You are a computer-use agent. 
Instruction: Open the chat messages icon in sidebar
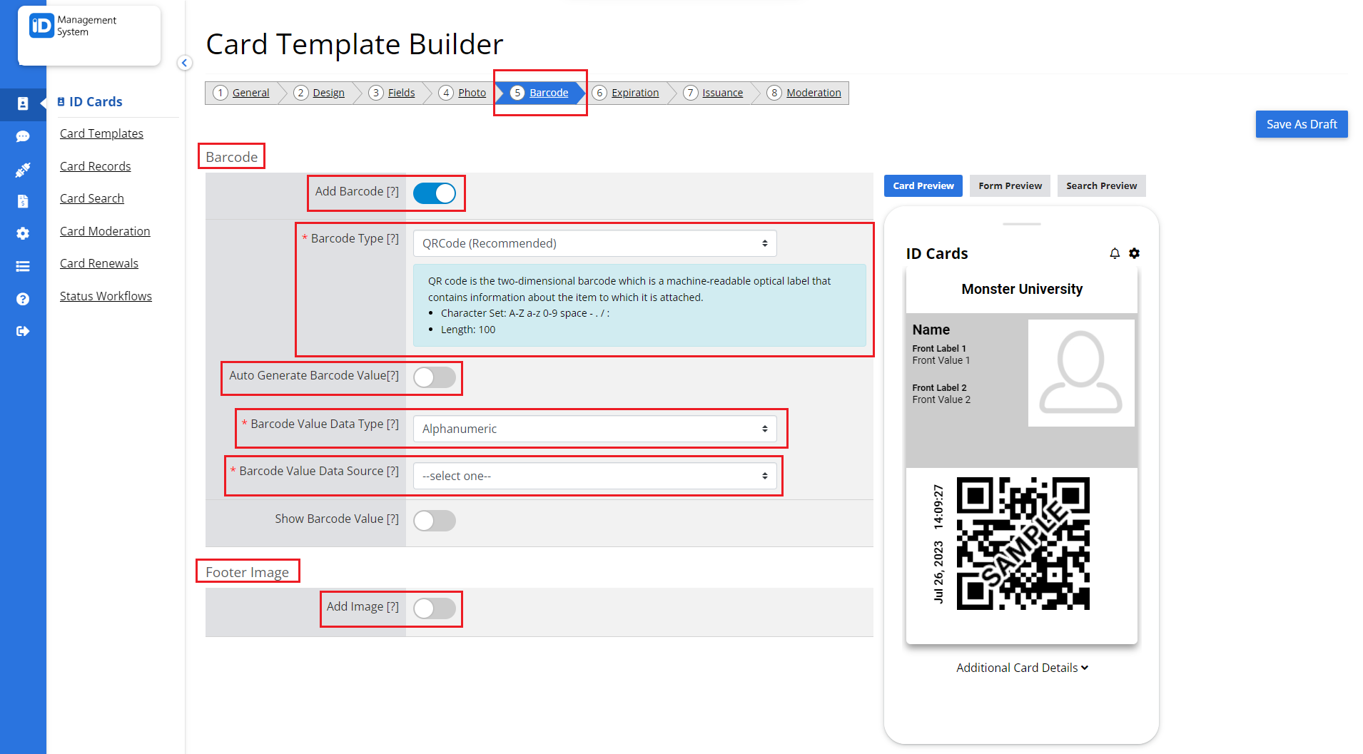click(x=23, y=136)
